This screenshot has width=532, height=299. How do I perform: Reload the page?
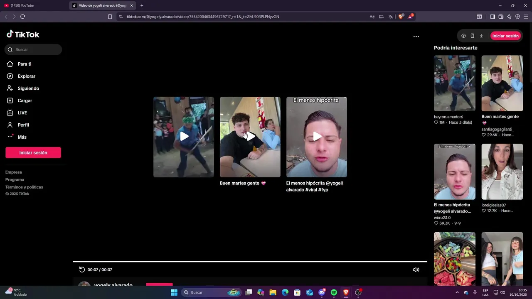click(x=22, y=17)
